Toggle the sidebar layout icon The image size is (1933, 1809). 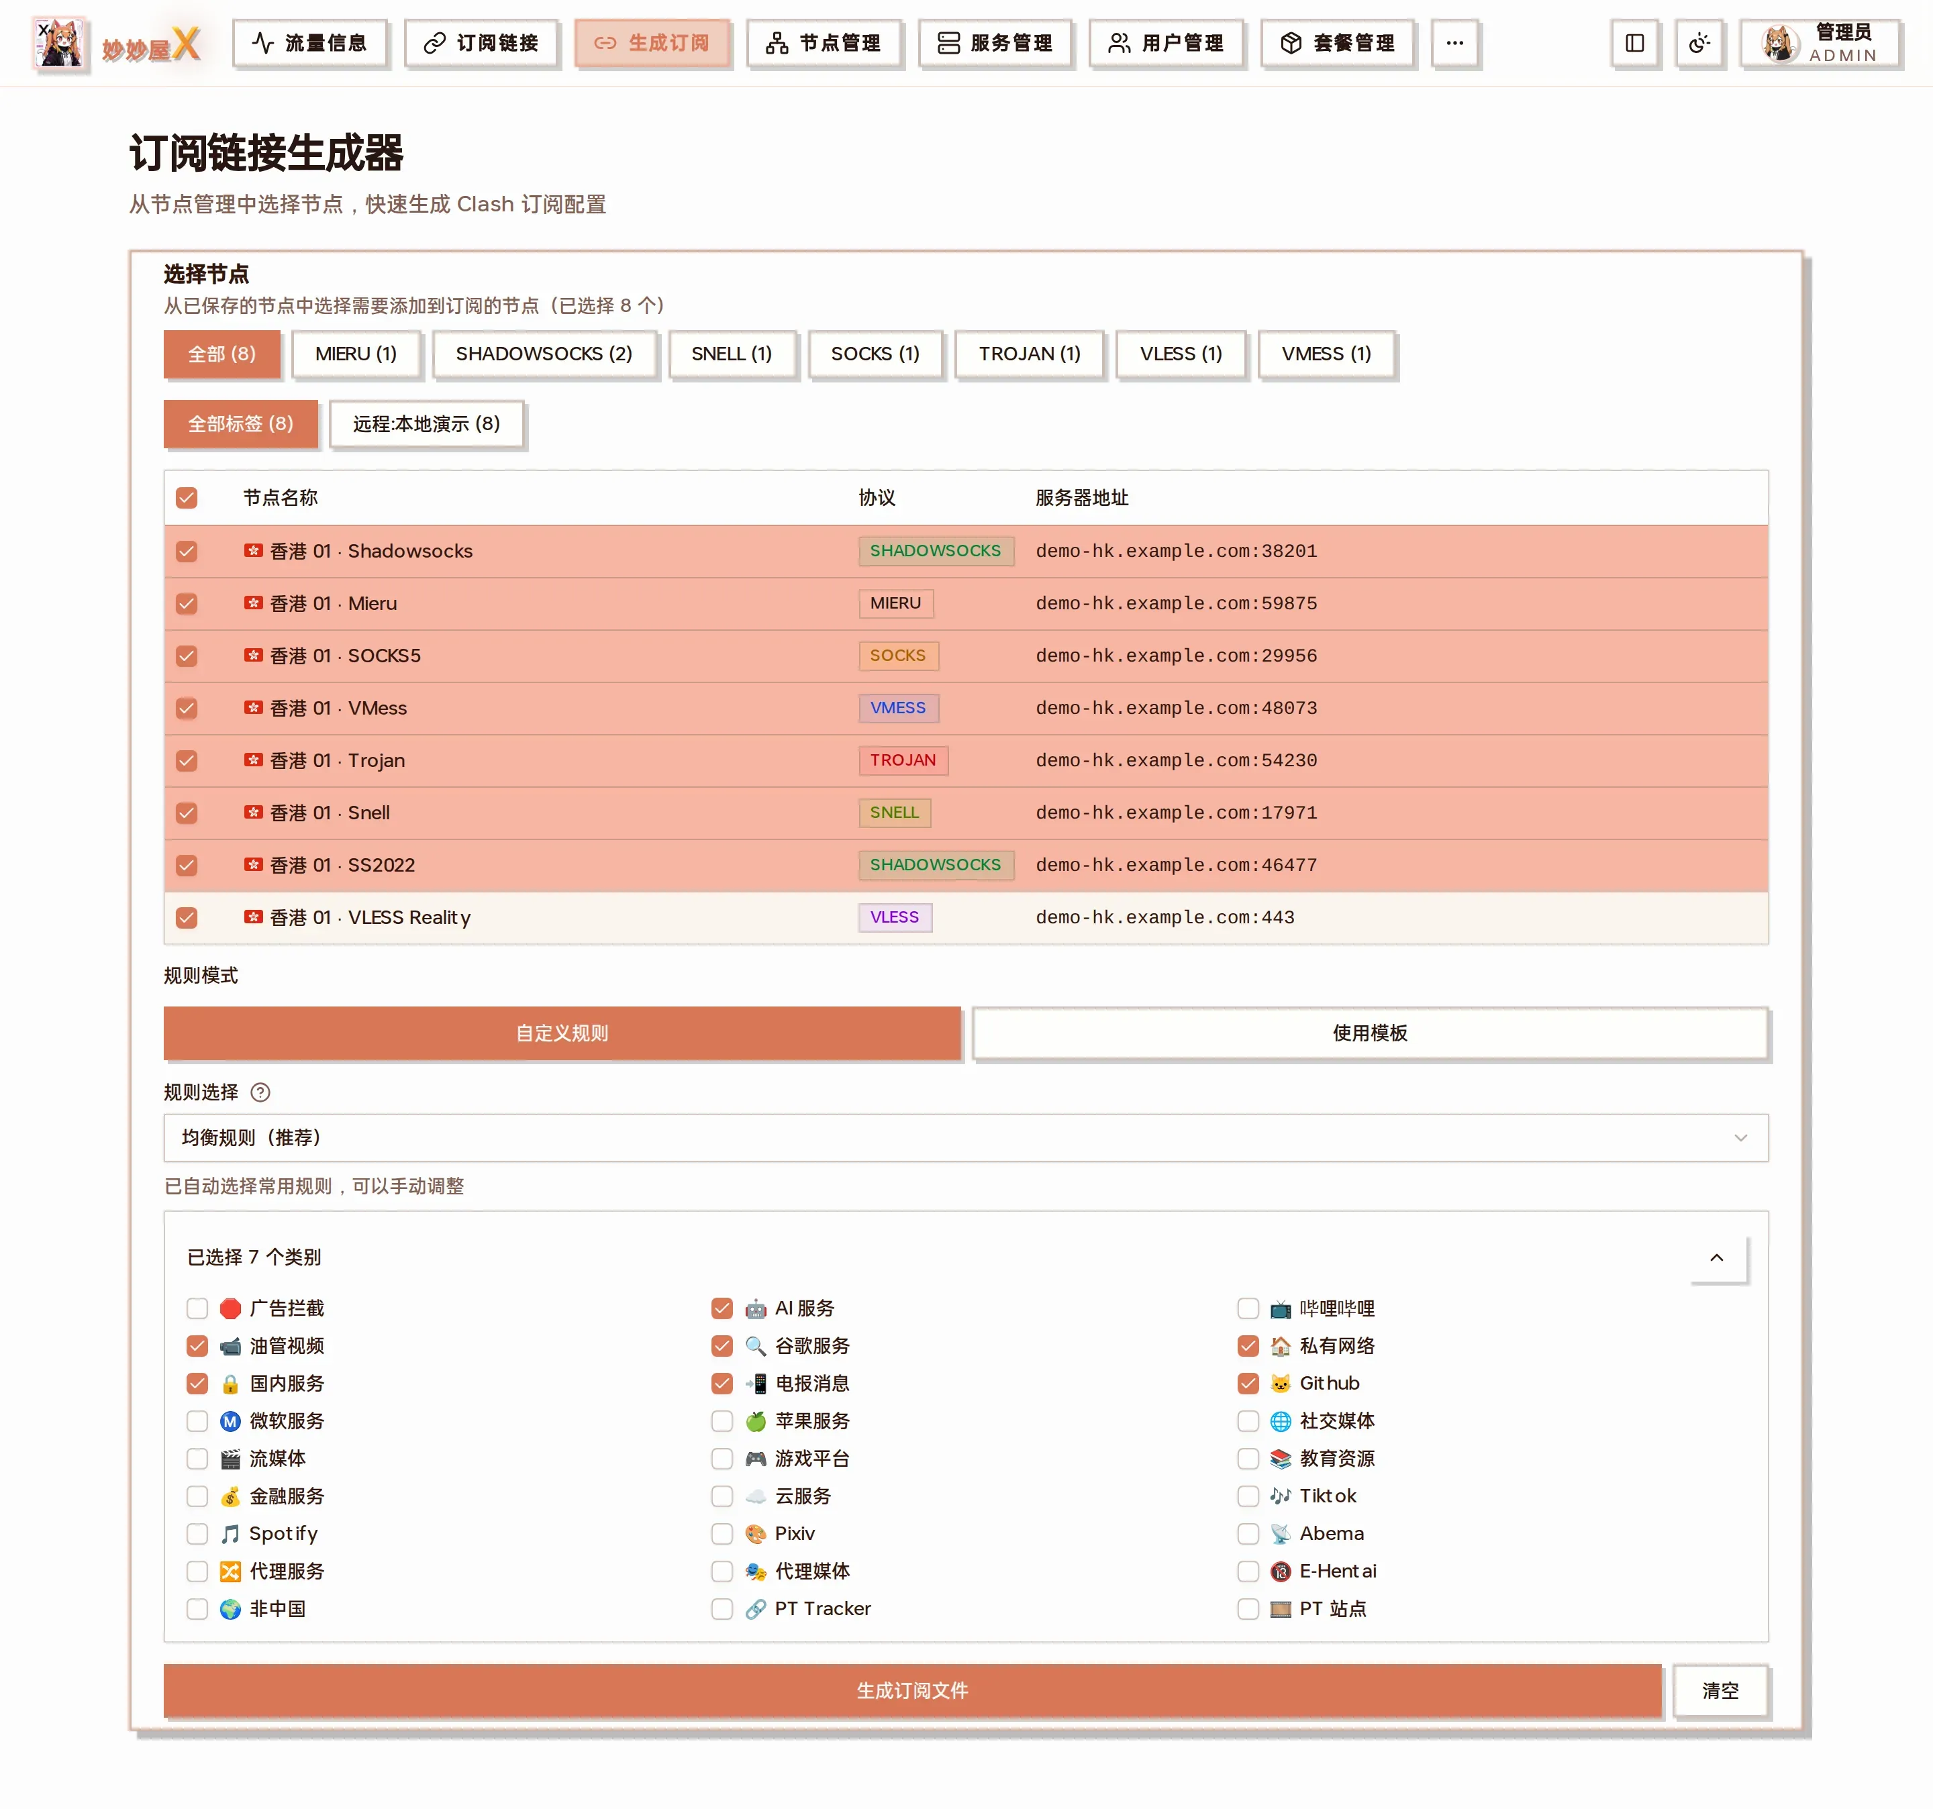click(x=1634, y=43)
